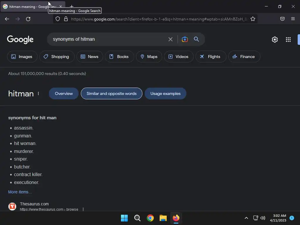The image size is (300, 225).
Task: Open the Windows Start menu
Action: [124, 218]
